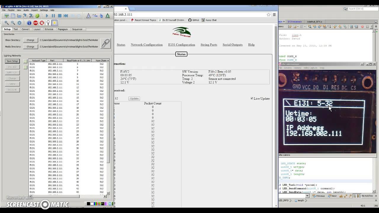Click the red square stop-output icon

(42, 23)
